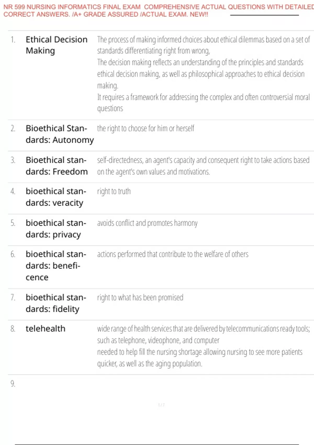Select the "bioethical standards: beneficence" term
The image size is (314, 445).
(x=56, y=265)
